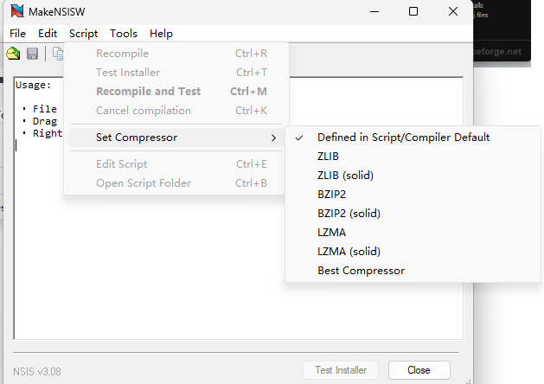This screenshot has height=384, width=544.
Task: Maximize the MakeNSISW window
Action: (x=413, y=11)
